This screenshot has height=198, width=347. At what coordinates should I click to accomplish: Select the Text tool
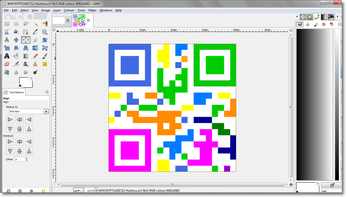7,56
